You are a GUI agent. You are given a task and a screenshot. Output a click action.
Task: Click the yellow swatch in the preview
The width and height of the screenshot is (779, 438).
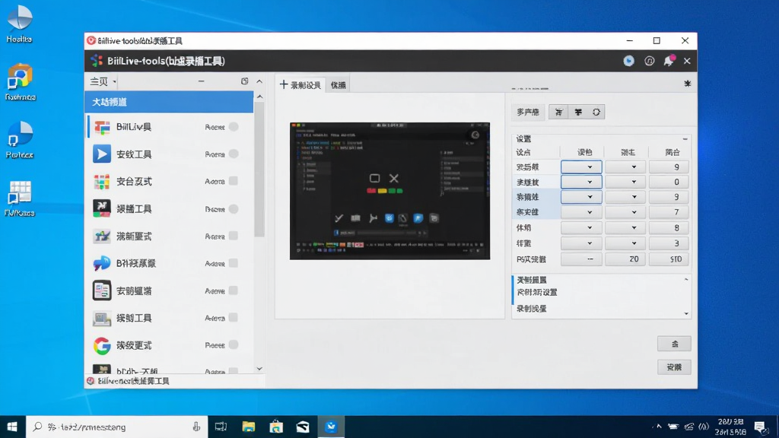382,191
